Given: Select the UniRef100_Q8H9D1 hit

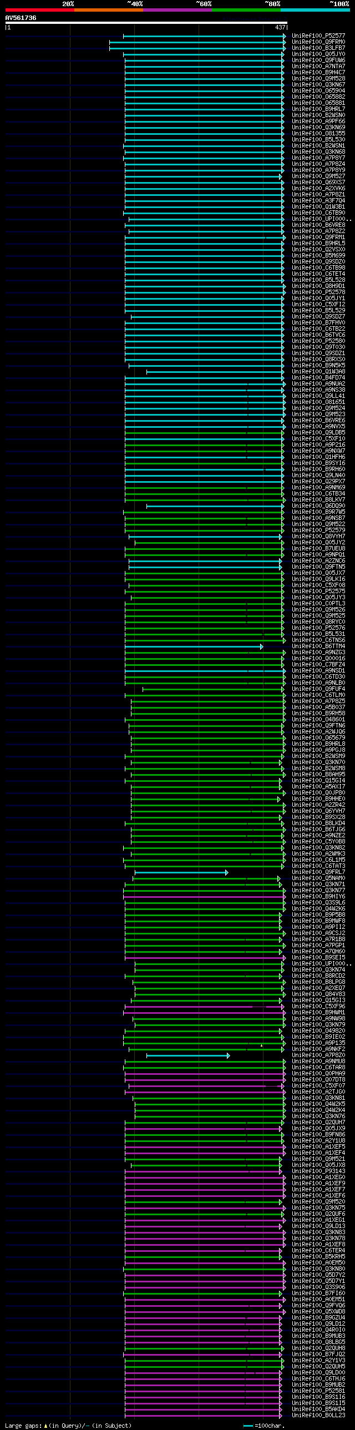Looking at the screenshot, I should [x=318, y=286].
